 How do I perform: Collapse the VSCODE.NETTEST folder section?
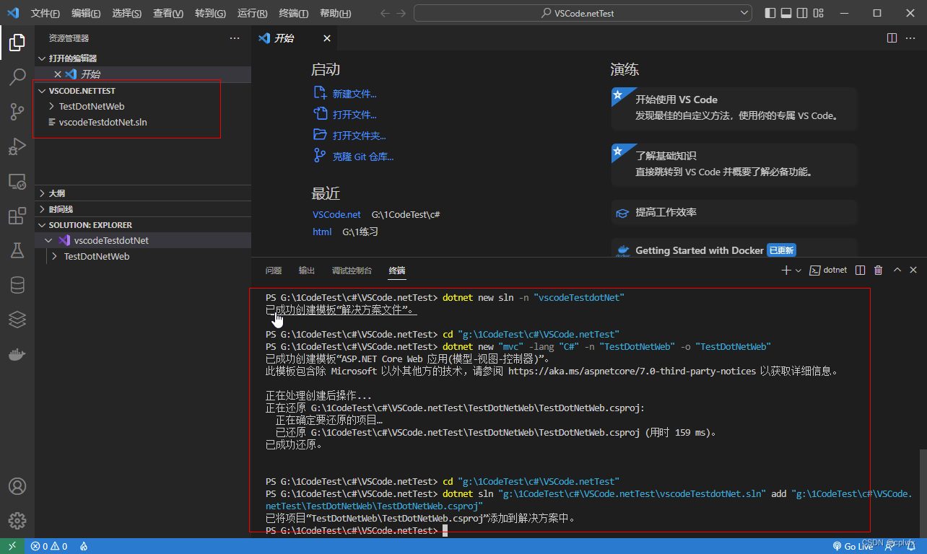pyautogui.click(x=41, y=91)
